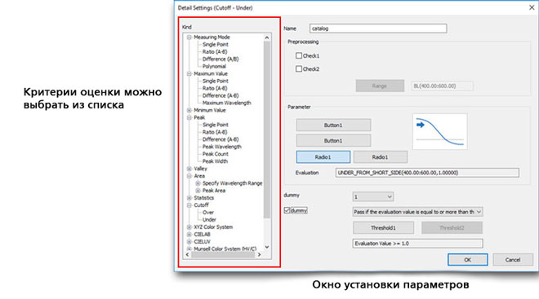The height and width of the screenshot is (299, 539).
Task: Expand the Valley tree node
Action: click(x=189, y=169)
